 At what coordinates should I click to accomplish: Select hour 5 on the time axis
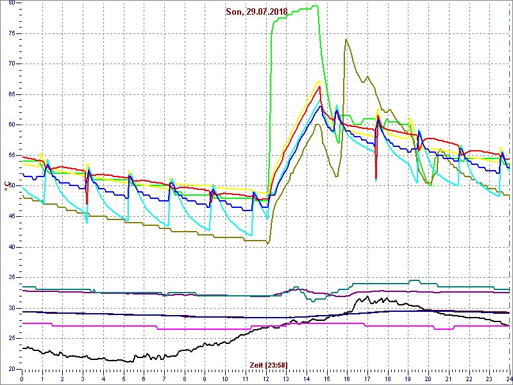123,379
